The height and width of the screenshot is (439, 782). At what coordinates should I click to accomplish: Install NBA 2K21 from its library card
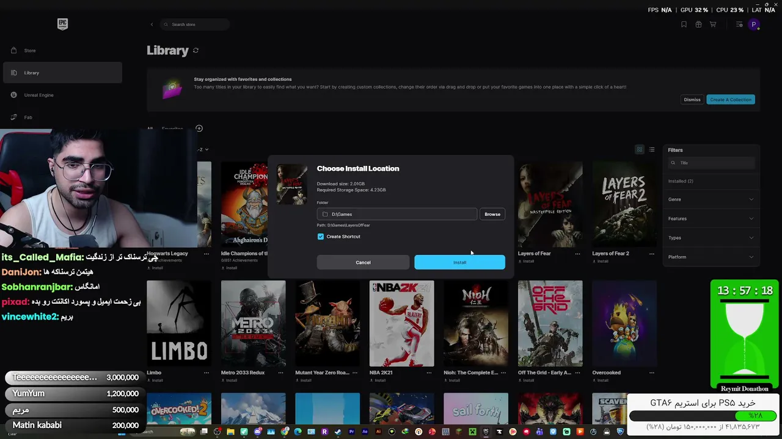pyautogui.click(x=378, y=380)
